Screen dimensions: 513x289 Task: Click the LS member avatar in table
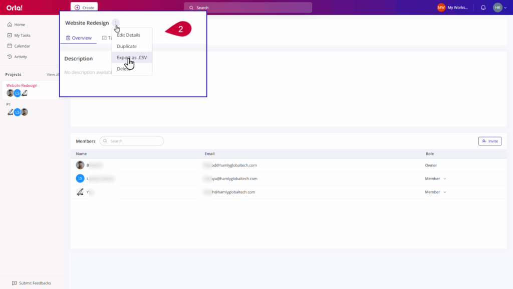point(80,179)
